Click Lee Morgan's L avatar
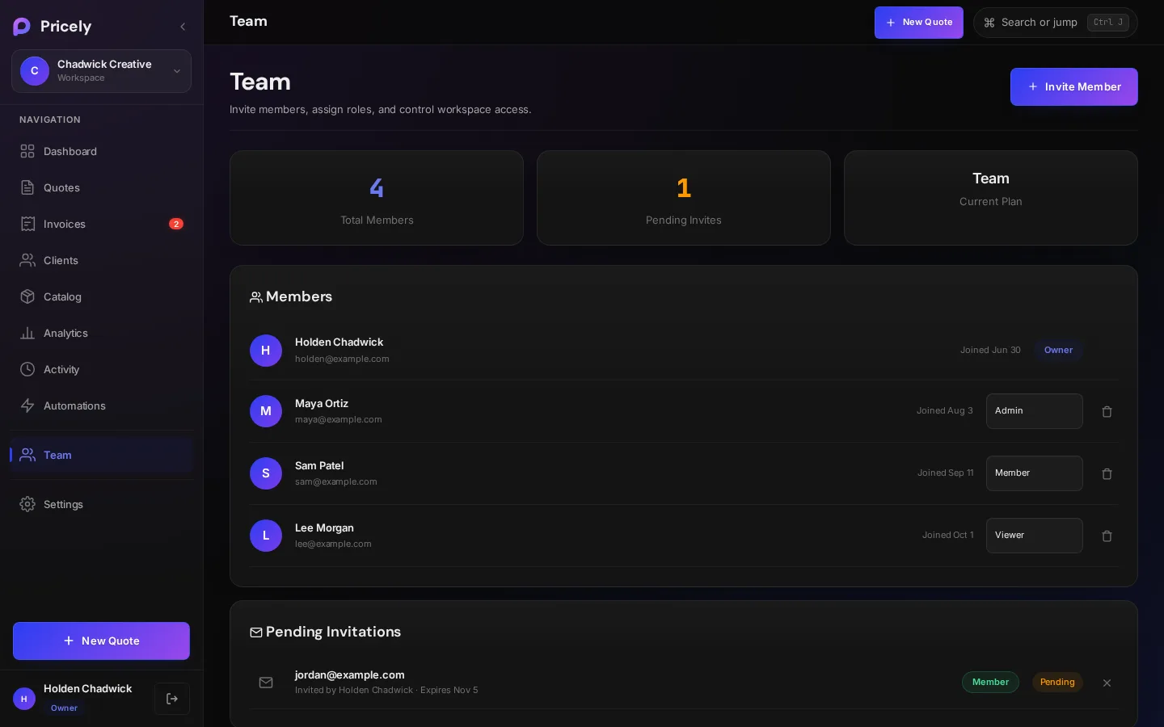Screen dimensions: 1164x727 (266, 536)
